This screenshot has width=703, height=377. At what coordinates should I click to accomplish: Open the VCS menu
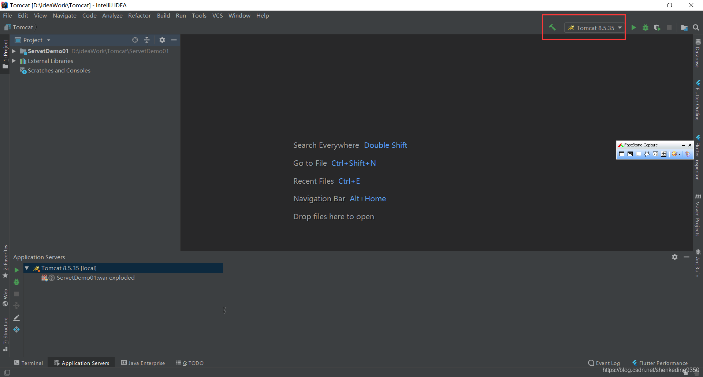(x=217, y=15)
